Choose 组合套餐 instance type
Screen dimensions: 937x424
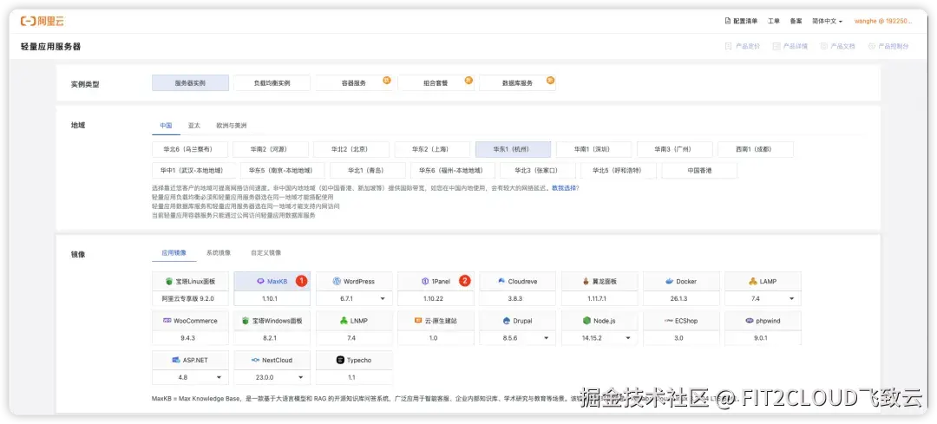436,83
